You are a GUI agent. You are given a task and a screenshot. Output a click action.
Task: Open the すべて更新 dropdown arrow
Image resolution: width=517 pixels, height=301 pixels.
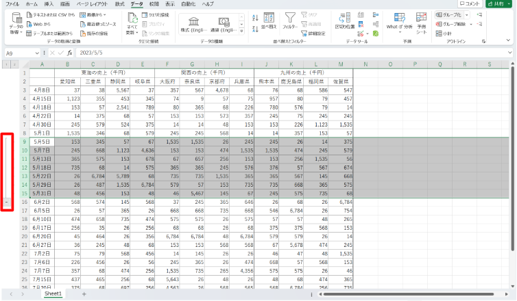(x=137, y=33)
